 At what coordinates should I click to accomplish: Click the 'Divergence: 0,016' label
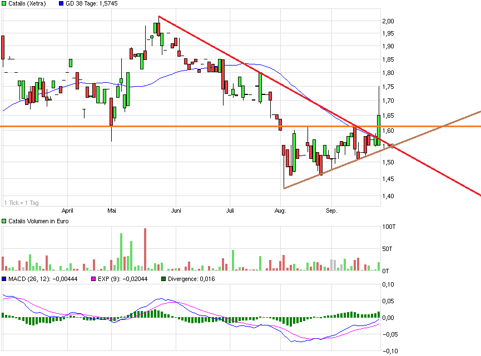coord(191,279)
